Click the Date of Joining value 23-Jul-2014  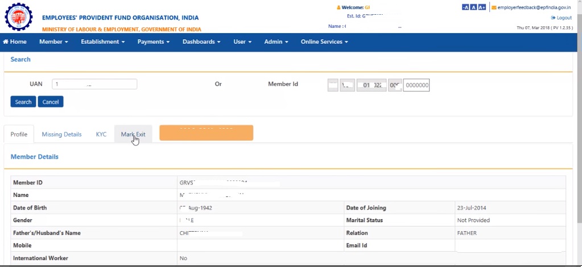pos(472,208)
